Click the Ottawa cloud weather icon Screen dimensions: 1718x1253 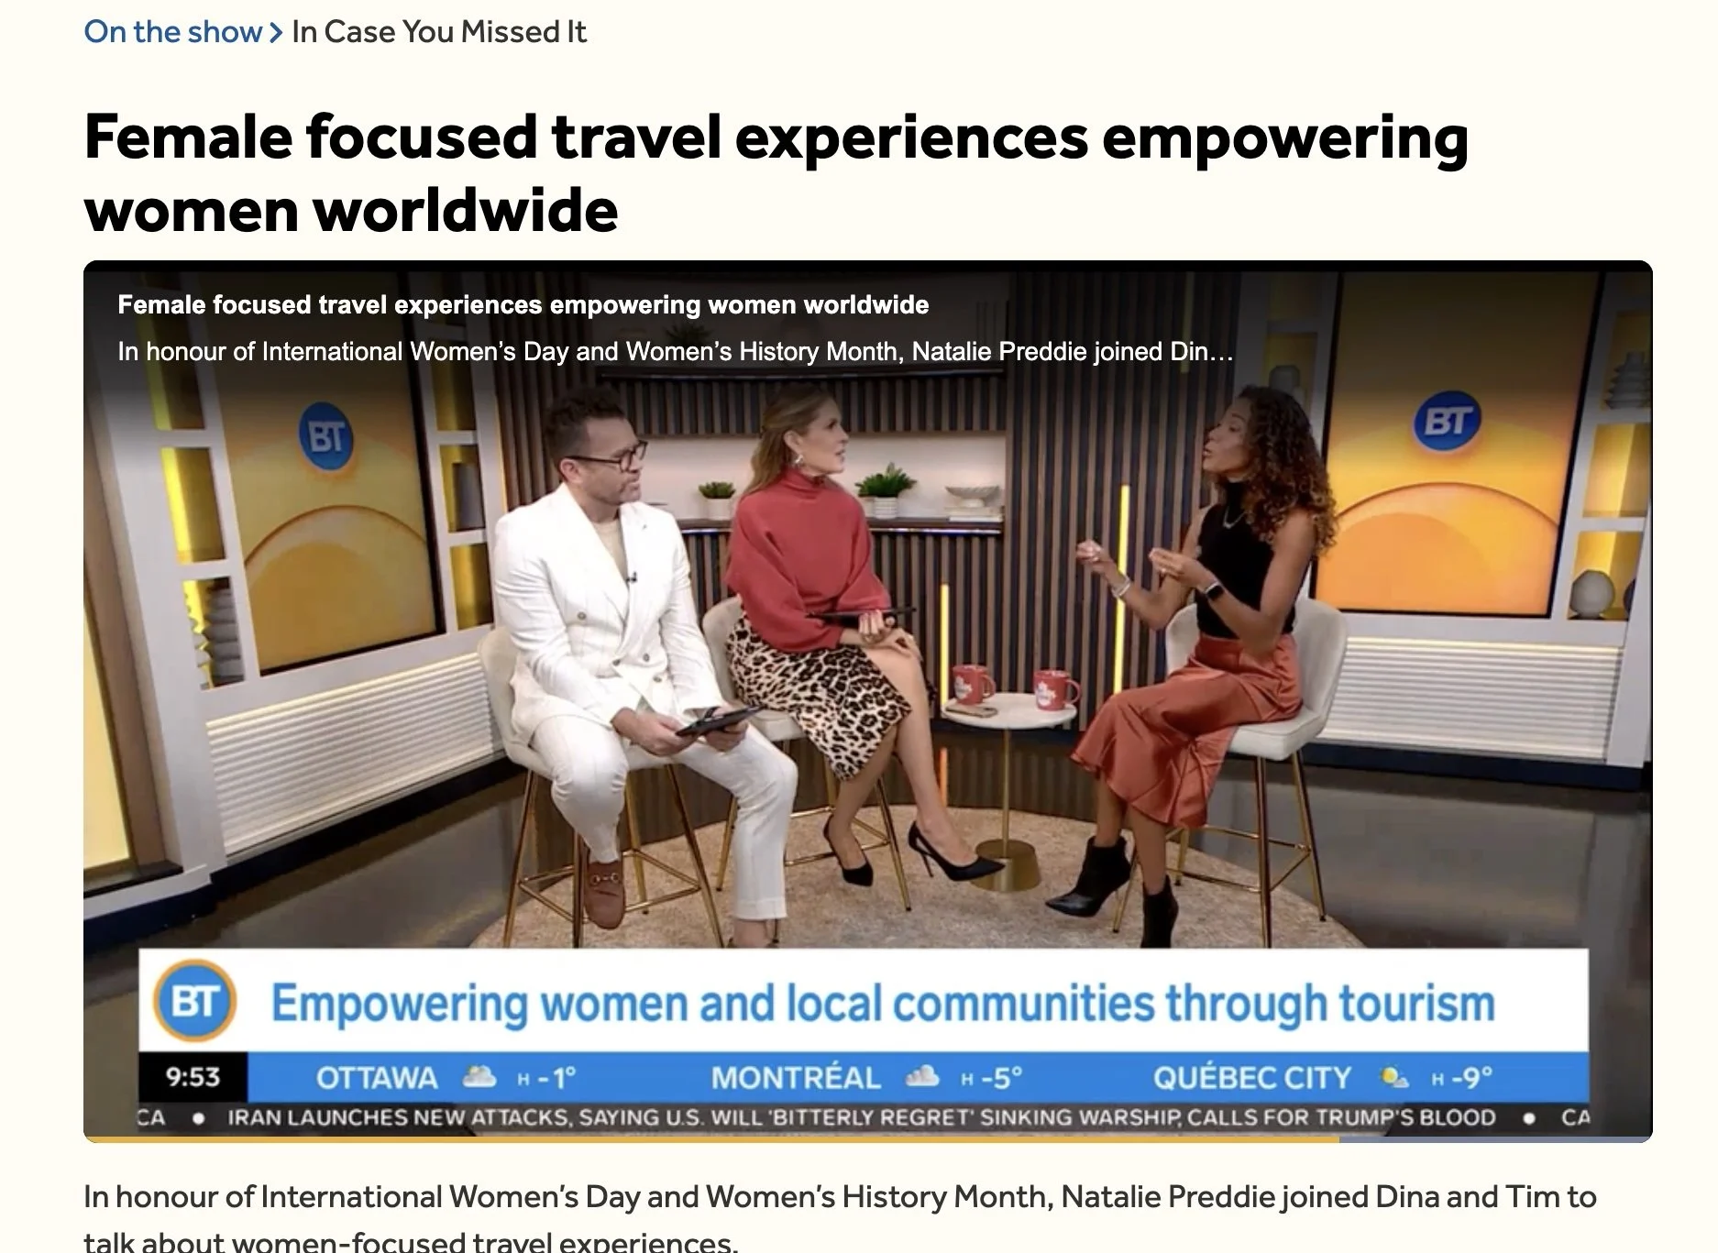click(x=479, y=1076)
